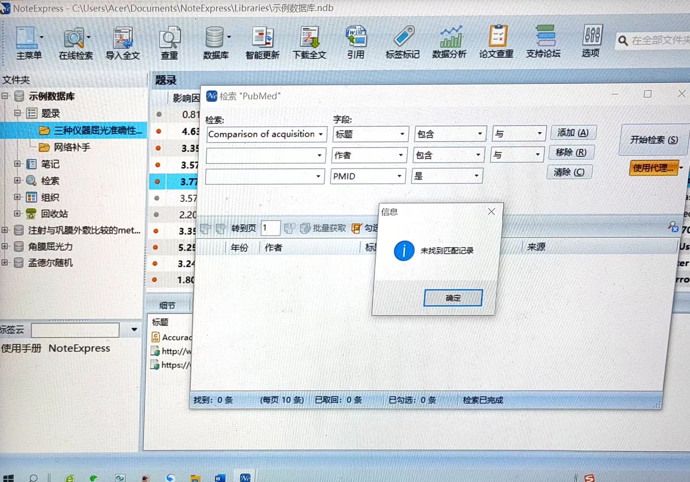The image size is (690, 482).
Task: Click the next page arrow icon before 转到页
Action: (221, 228)
